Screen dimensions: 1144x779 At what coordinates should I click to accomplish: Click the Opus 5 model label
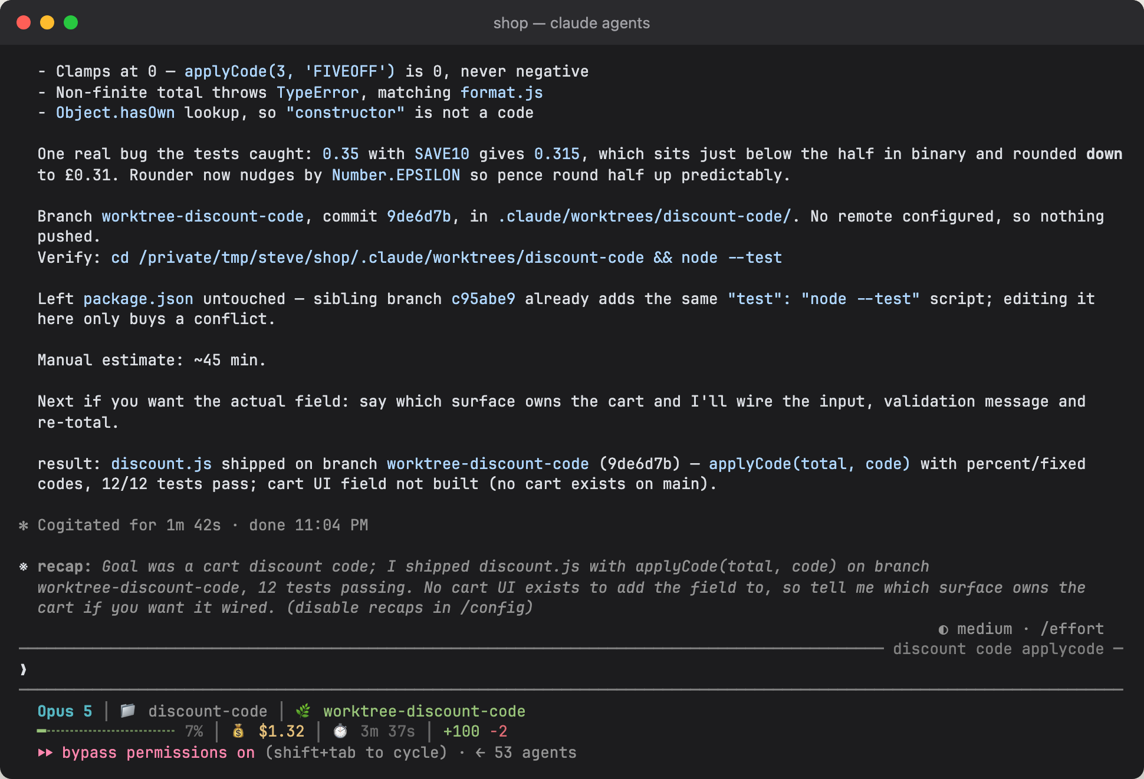click(x=65, y=711)
